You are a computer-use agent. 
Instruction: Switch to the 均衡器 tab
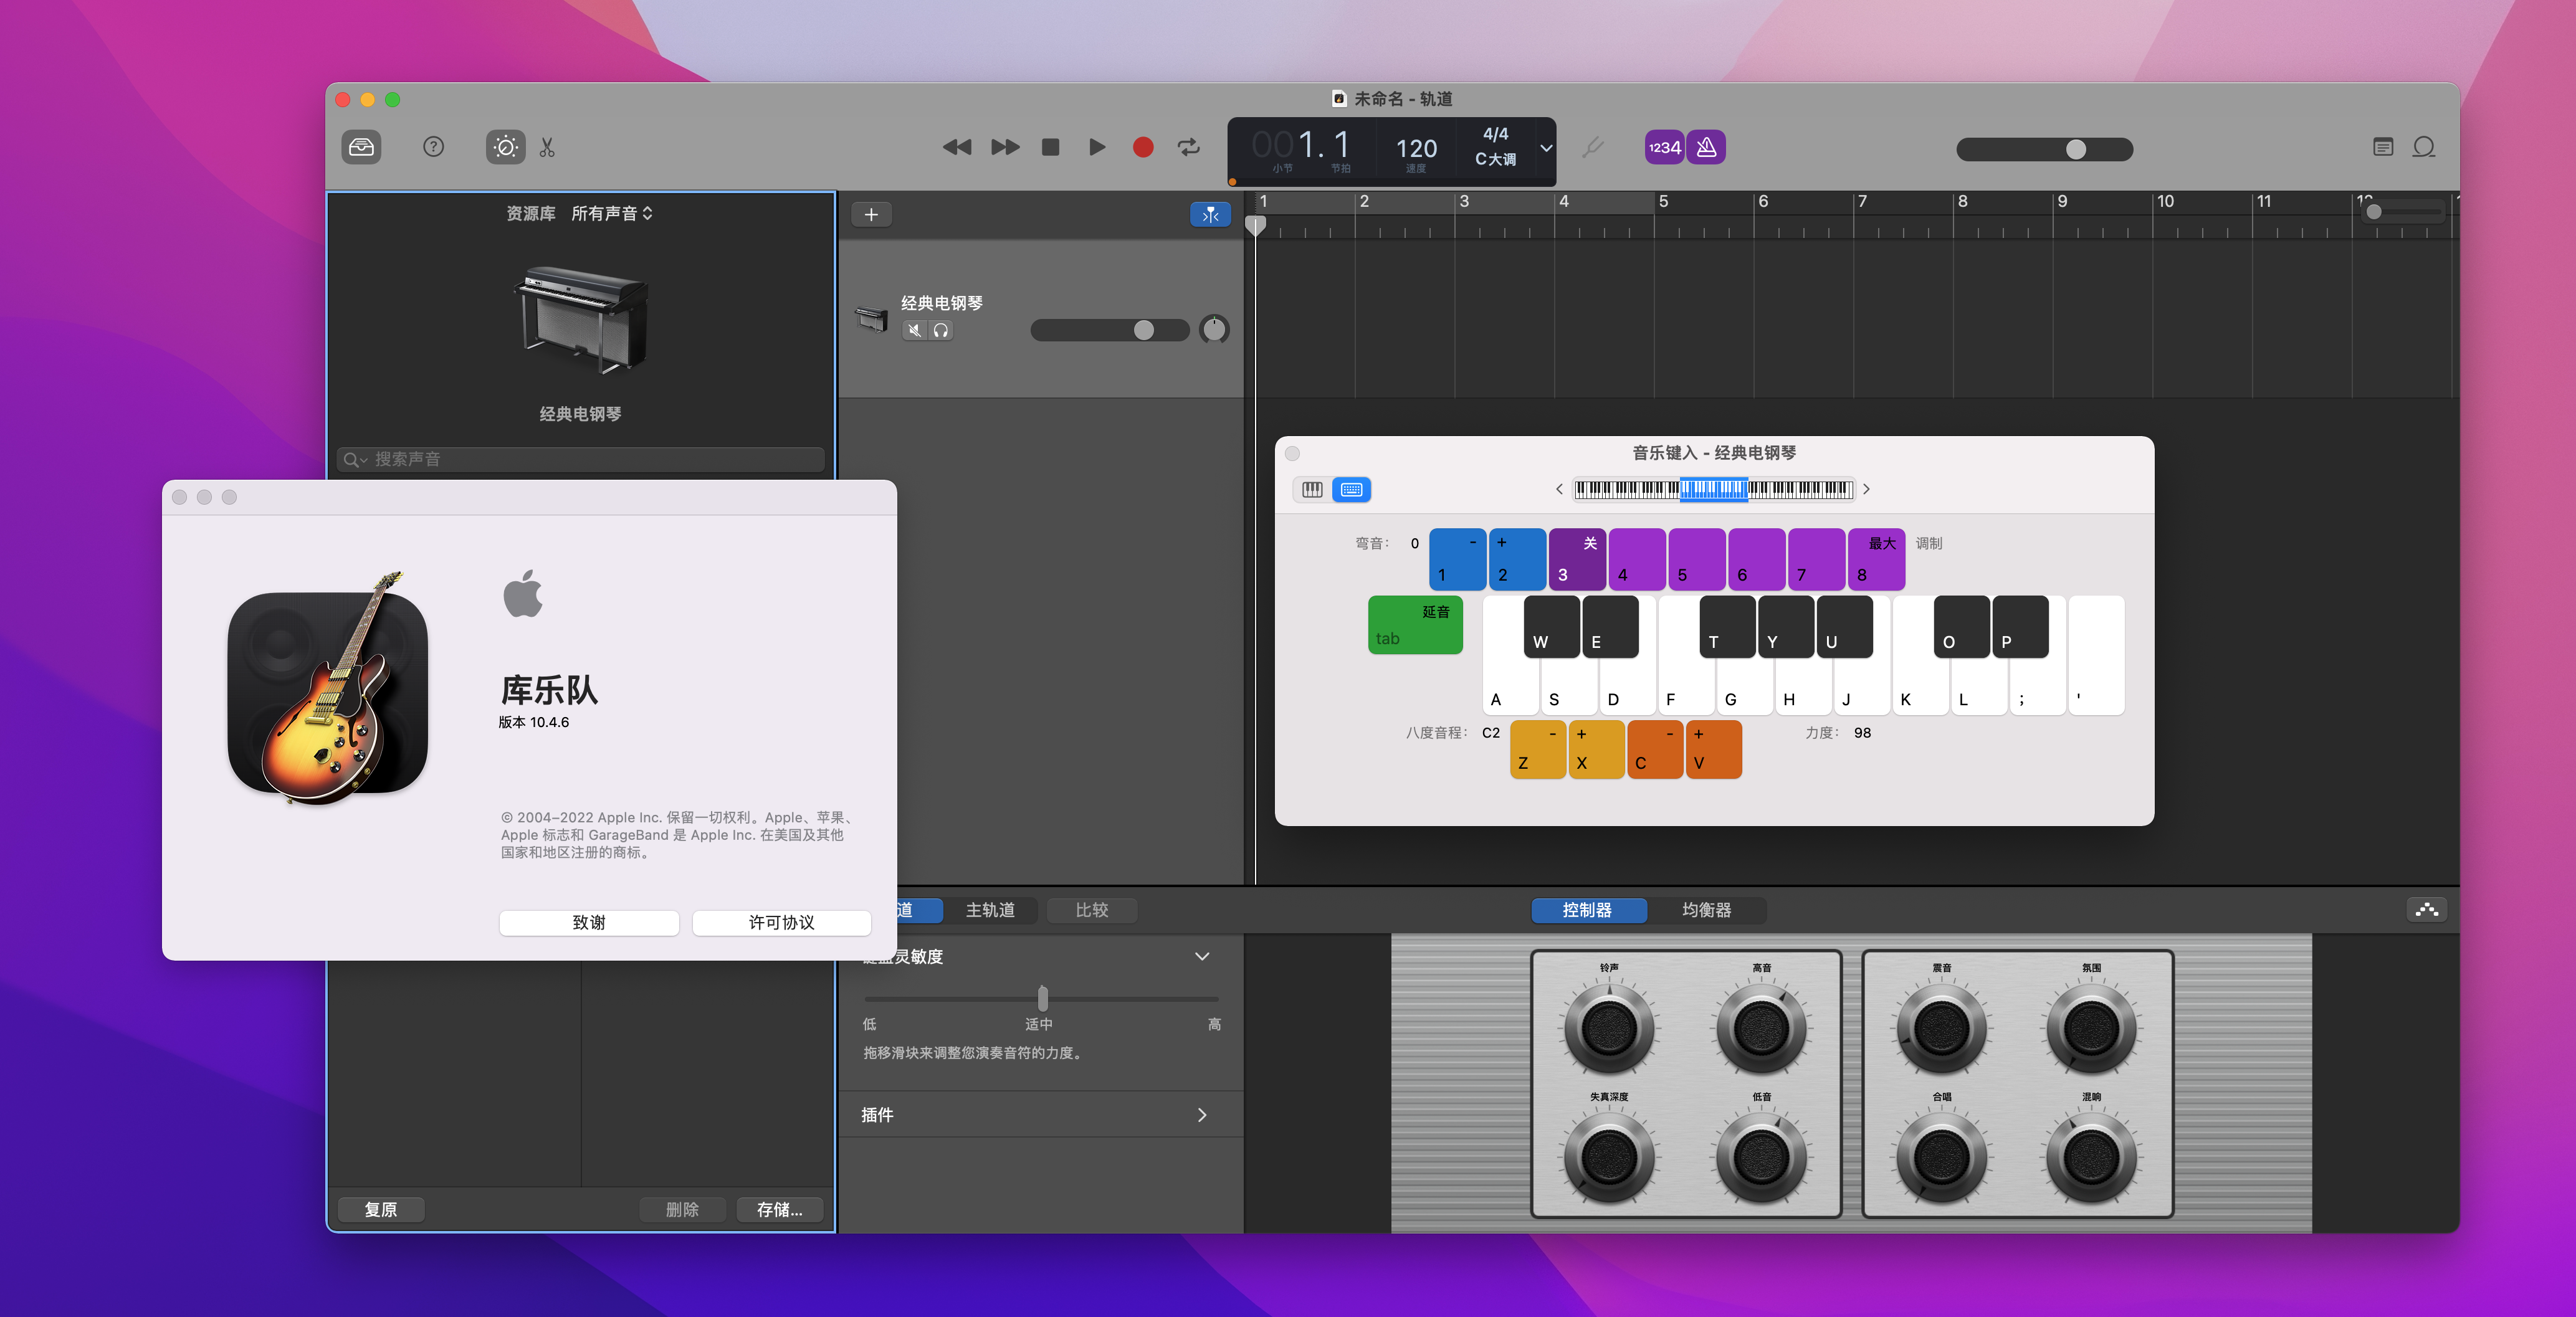[x=1706, y=909]
